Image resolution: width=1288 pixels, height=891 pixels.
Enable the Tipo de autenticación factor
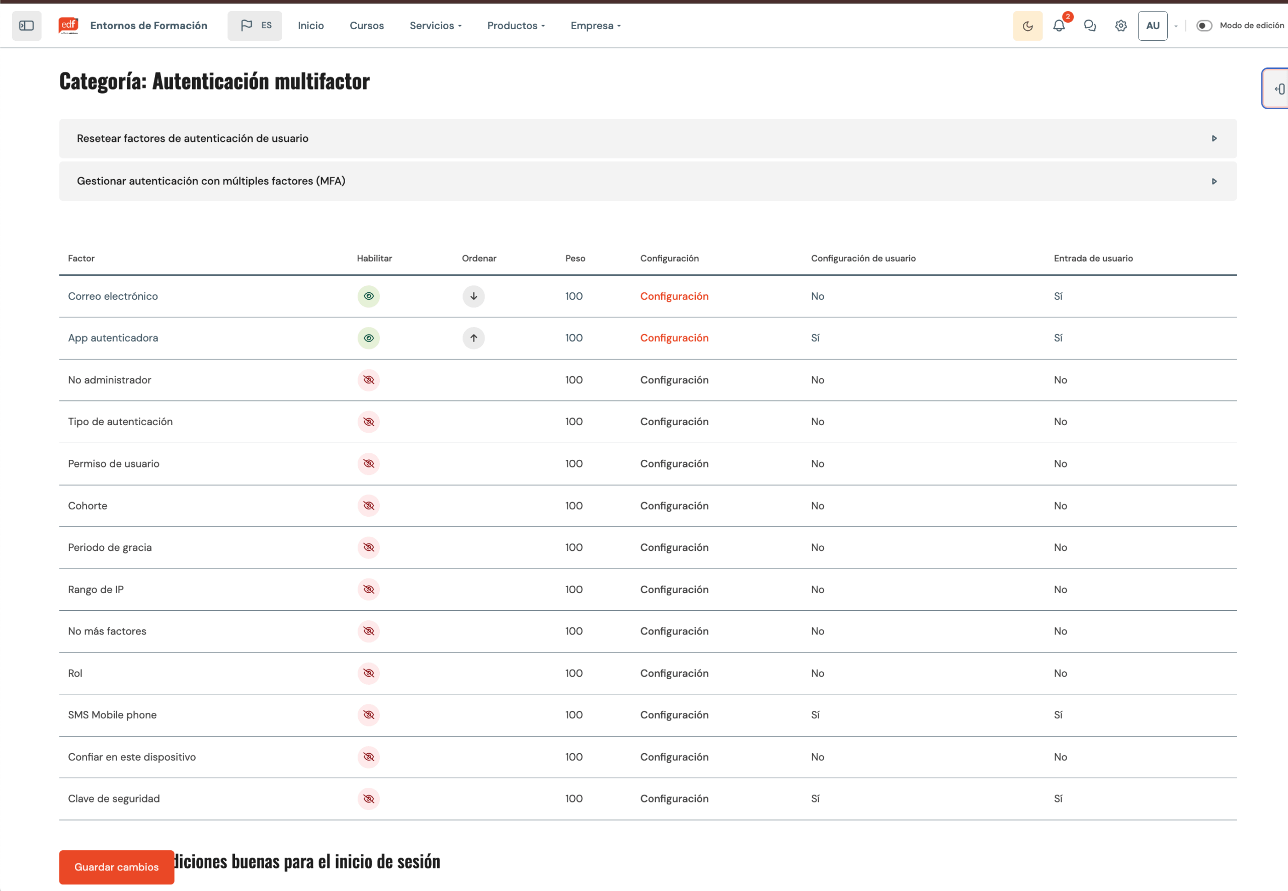point(368,422)
